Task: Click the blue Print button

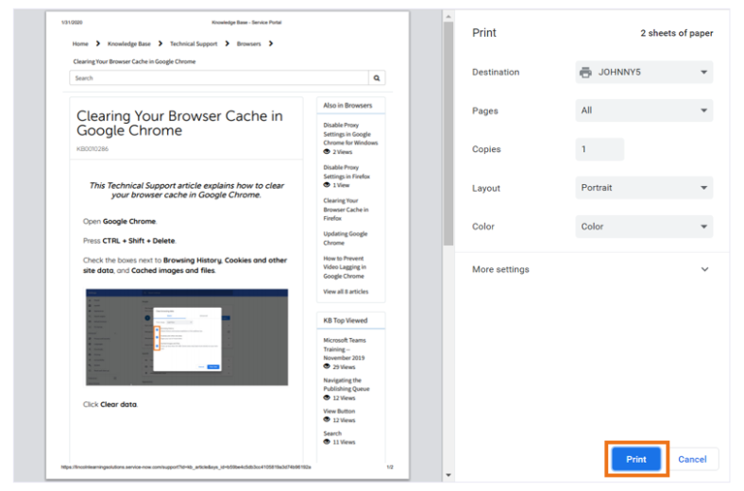Action: click(x=635, y=459)
